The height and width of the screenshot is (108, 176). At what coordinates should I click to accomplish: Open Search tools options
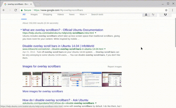pyautogui.click(x=97, y=15)
